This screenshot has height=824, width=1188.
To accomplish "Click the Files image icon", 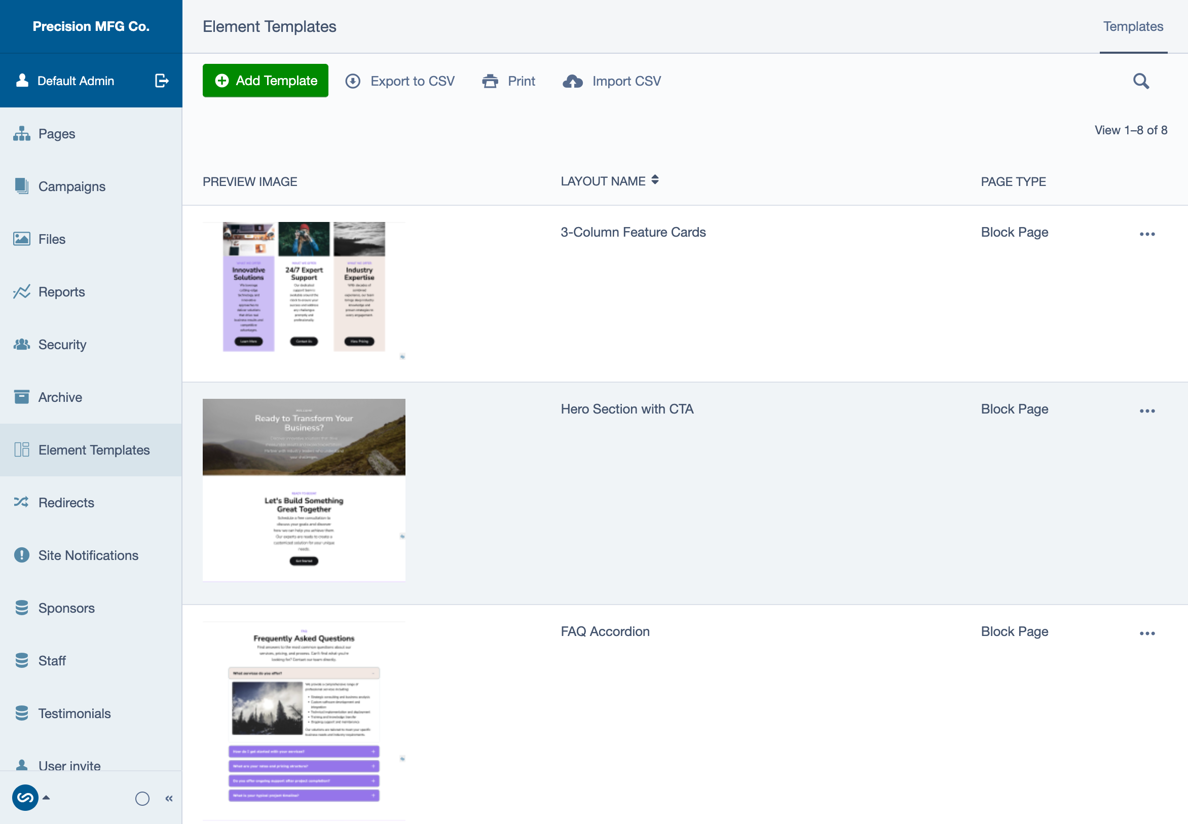I will (22, 239).
